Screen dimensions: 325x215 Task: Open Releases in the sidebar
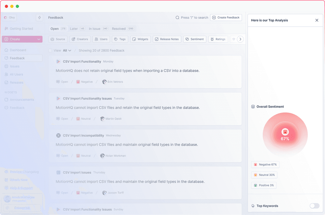pos(14,82)
